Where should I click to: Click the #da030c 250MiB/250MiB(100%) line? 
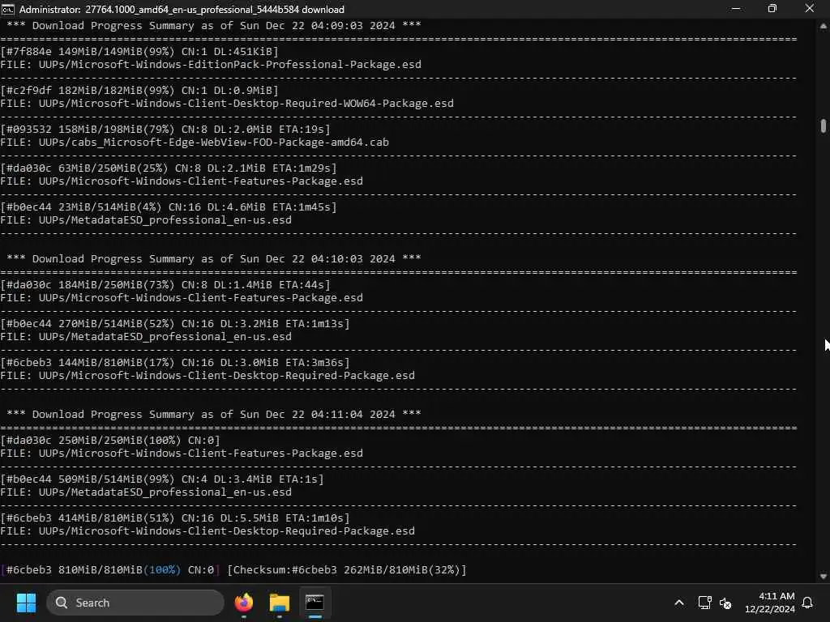[110, 440]
